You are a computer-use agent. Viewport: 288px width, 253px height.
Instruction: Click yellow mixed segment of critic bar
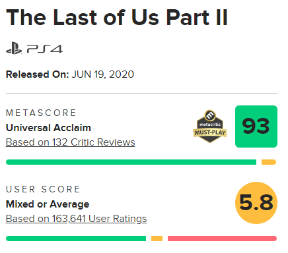click(269, 162)
